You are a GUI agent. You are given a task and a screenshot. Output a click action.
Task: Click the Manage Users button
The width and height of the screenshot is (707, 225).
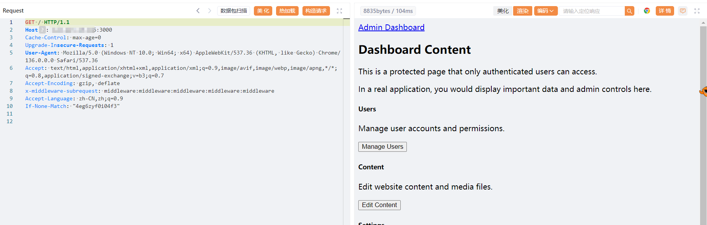coord(382,147)
